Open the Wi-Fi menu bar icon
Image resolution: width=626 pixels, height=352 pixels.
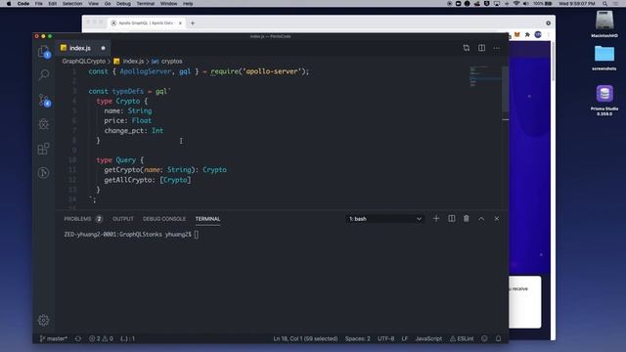[x=516, y=4]
